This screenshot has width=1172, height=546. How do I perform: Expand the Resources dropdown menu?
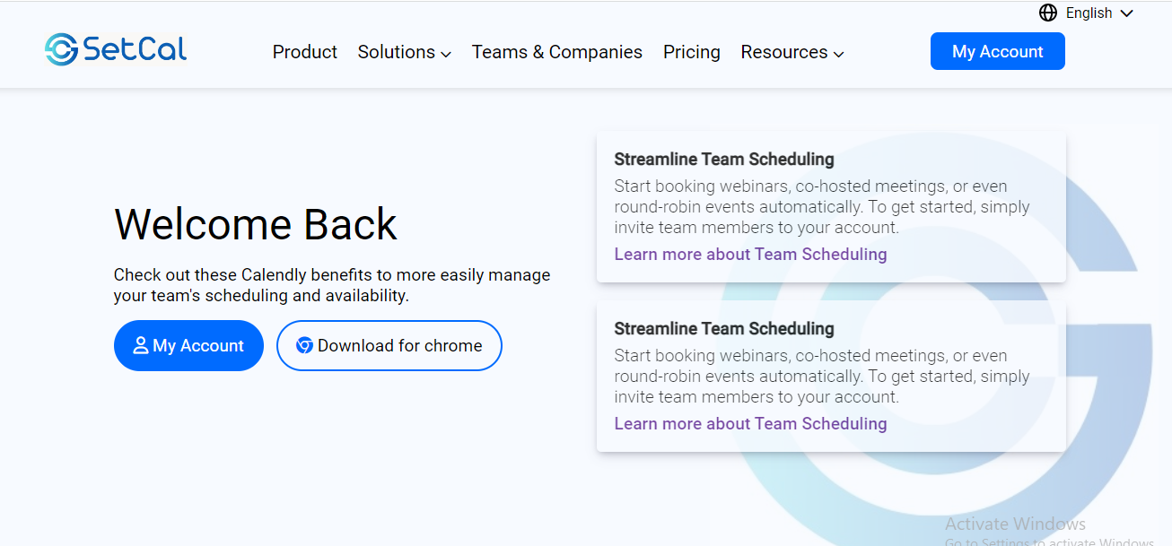click(x=792, y=52)
